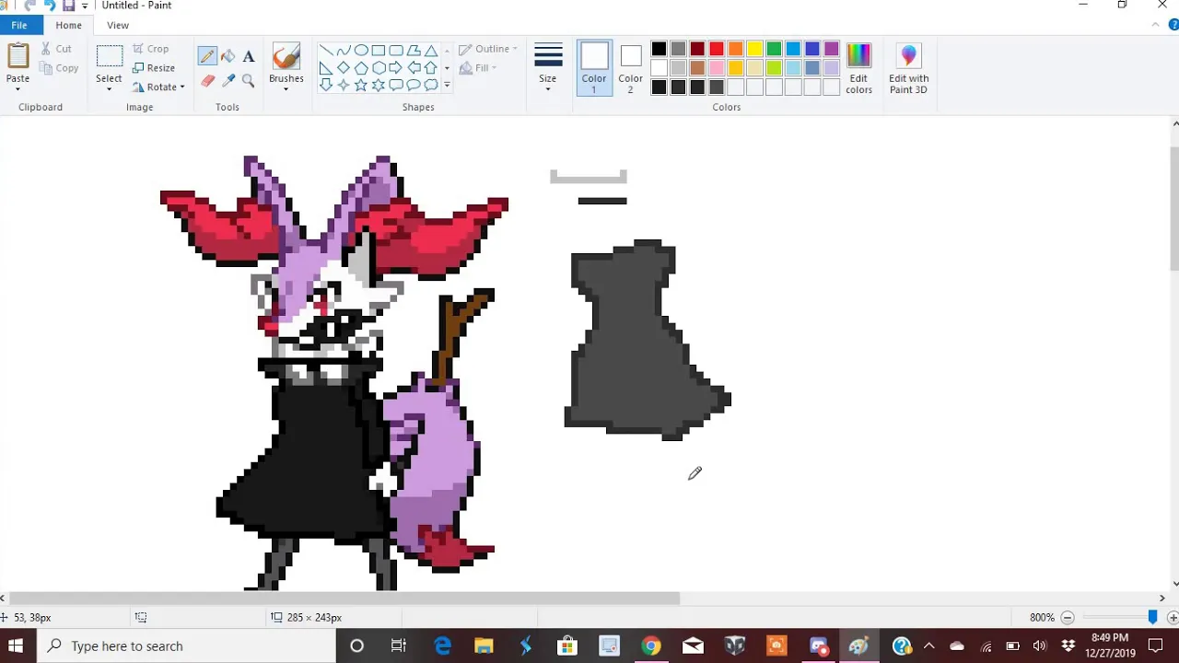The width and height of the screenshot is (1179, 663).
Task: Pick the black color swatch in top row
Action: tap(660, 49)
